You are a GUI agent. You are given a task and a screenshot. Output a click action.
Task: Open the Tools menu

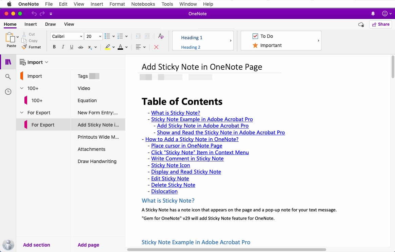[167, 4]
